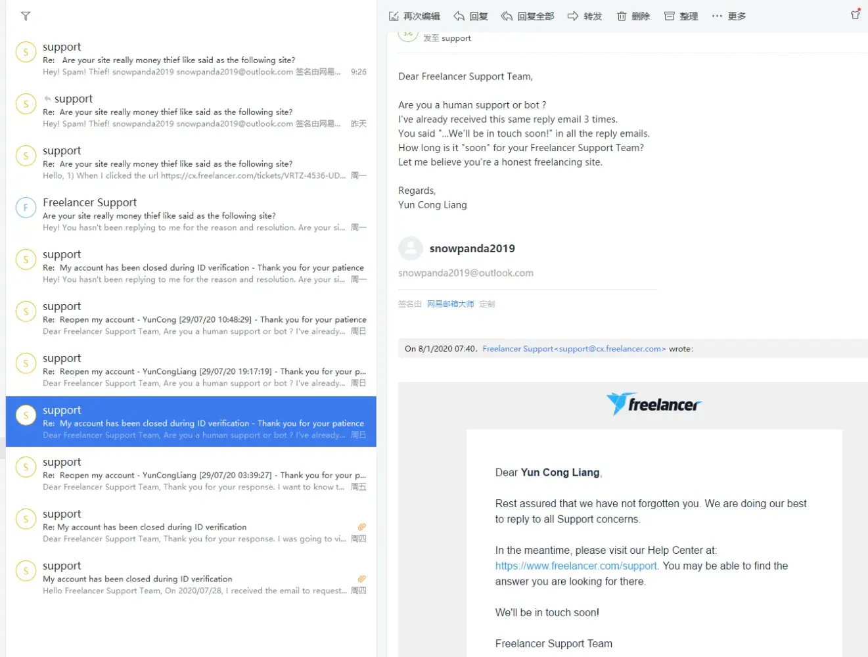Screen dimensions: 868x657
Task: Select the highlighted blue support email row
Action: [x=191, y=422]
